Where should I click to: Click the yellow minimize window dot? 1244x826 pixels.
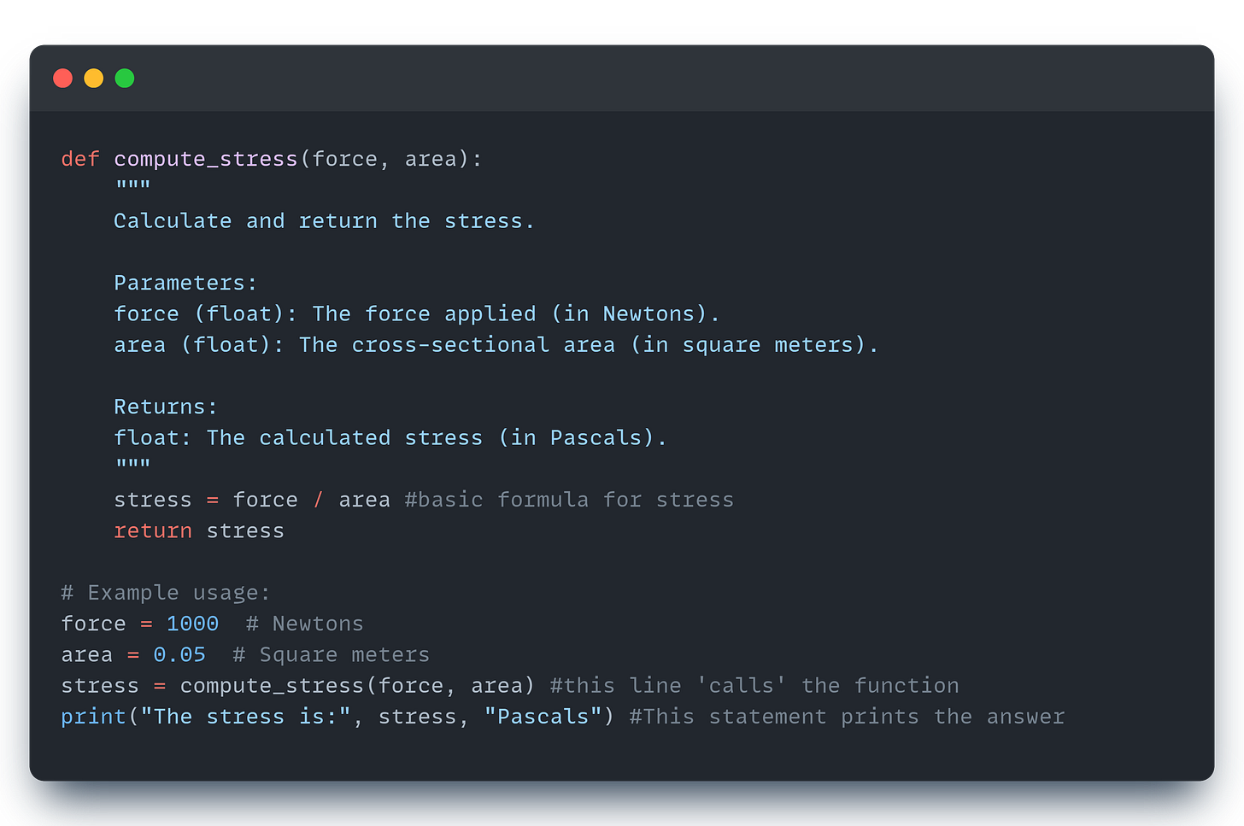(94, 79)
